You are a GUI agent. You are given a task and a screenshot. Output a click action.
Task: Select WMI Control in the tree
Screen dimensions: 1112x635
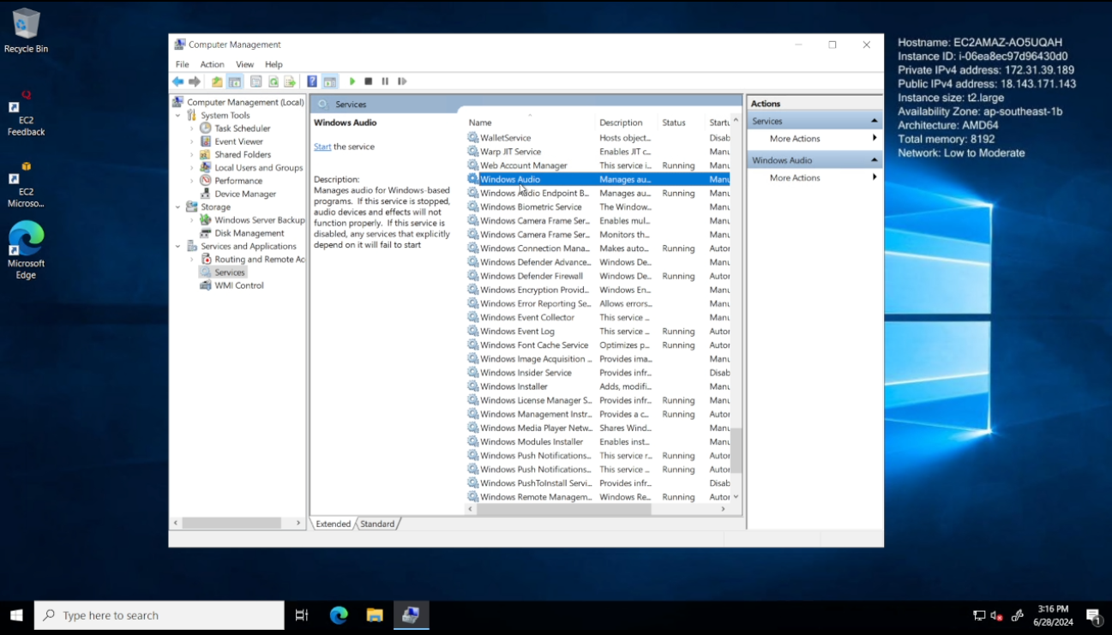[238, 285]
